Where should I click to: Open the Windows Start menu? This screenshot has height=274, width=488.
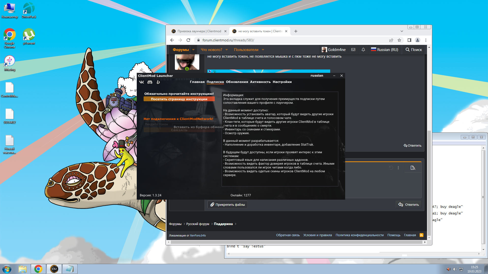click(7, 269)
